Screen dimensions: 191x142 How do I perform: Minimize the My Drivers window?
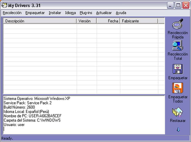coord(170,5)
